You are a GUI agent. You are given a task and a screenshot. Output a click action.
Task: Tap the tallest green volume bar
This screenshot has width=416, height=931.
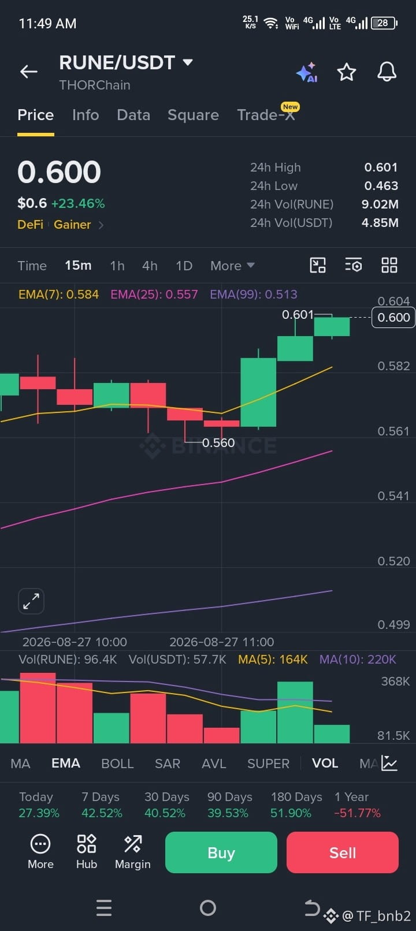tap(295, 712)
